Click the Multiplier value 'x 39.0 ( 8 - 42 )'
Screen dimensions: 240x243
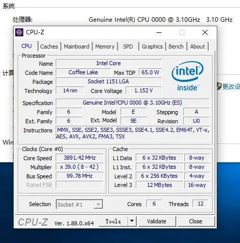(79, 167)
